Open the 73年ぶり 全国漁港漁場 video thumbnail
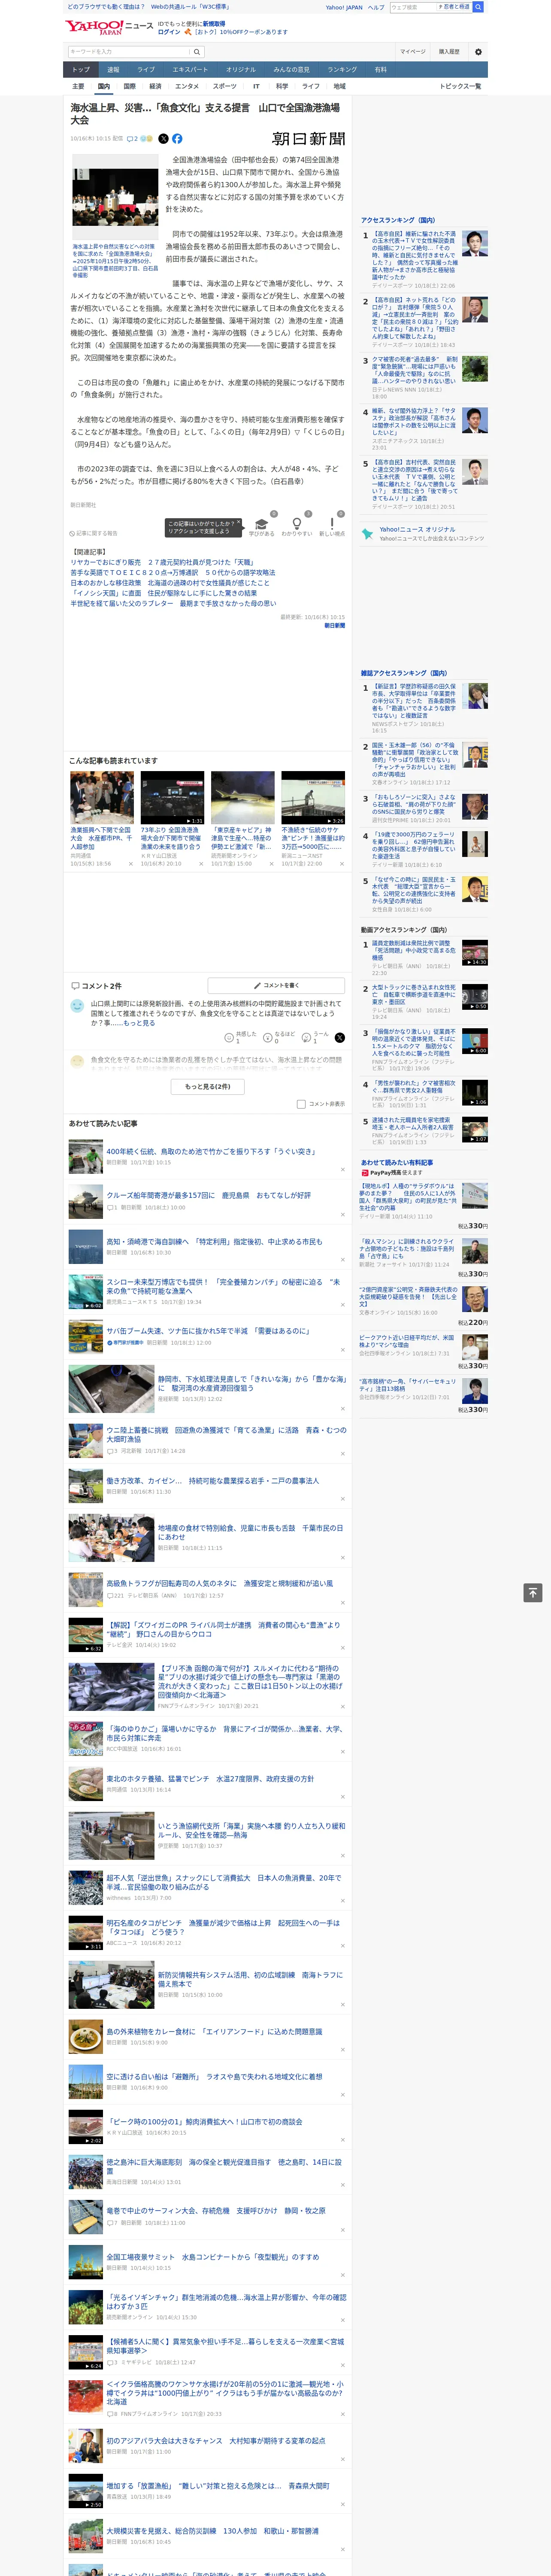 [x=172, y=798]
